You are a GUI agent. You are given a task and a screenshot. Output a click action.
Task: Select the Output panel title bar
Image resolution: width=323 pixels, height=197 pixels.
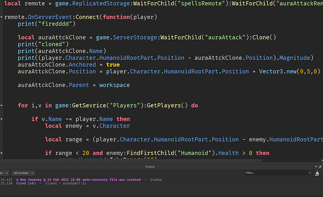tap(150, 166)
